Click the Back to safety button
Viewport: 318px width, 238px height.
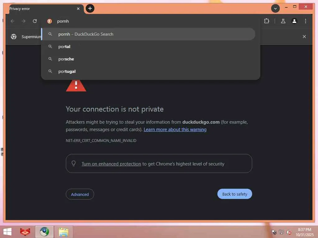click(x=235, y=194)
